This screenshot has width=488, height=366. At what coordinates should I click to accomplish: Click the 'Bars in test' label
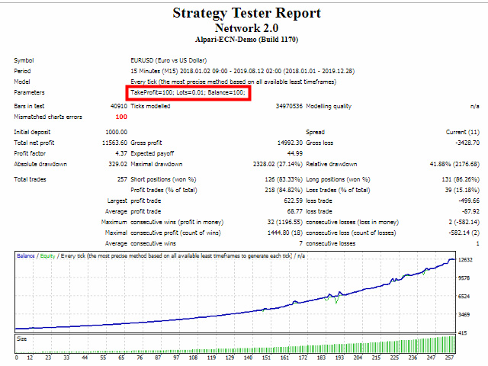pos(29,106)
